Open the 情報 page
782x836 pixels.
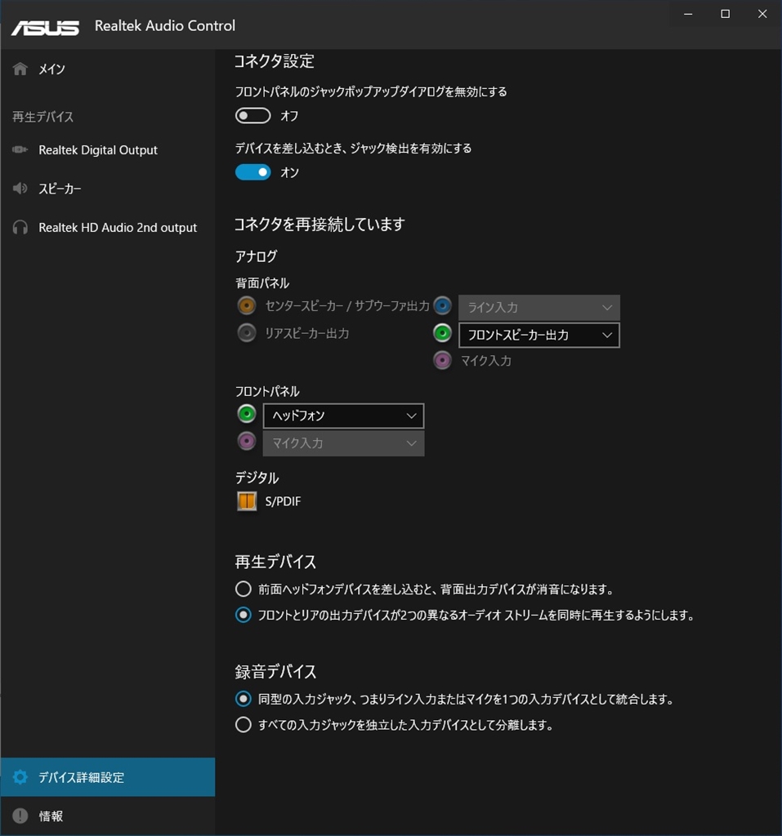(x=107, y=816)
